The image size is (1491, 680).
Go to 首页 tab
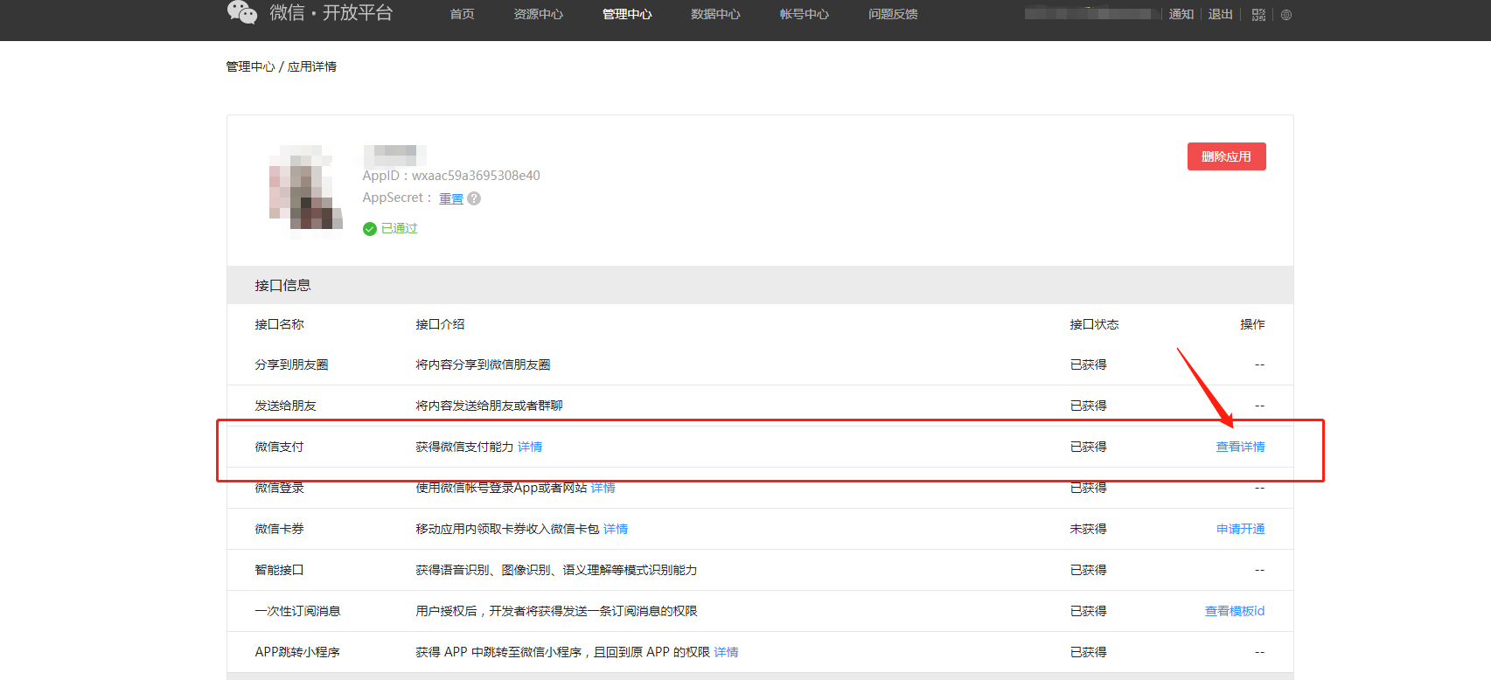point(462,14)
